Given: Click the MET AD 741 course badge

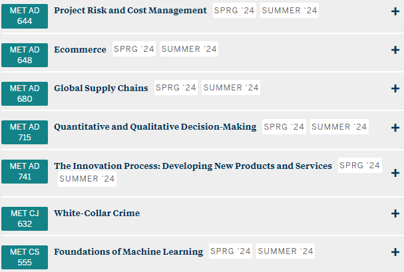Looking at the screenshot, I should 25,171.
